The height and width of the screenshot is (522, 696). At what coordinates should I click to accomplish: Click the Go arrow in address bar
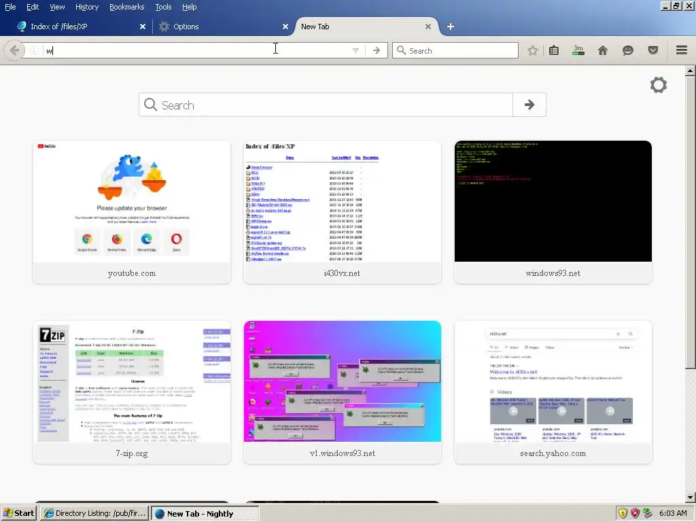point(377,50)
